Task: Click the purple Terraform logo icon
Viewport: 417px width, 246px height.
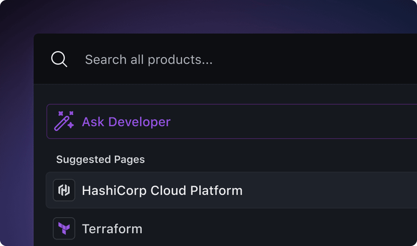Action: click(x=64, y=228)
